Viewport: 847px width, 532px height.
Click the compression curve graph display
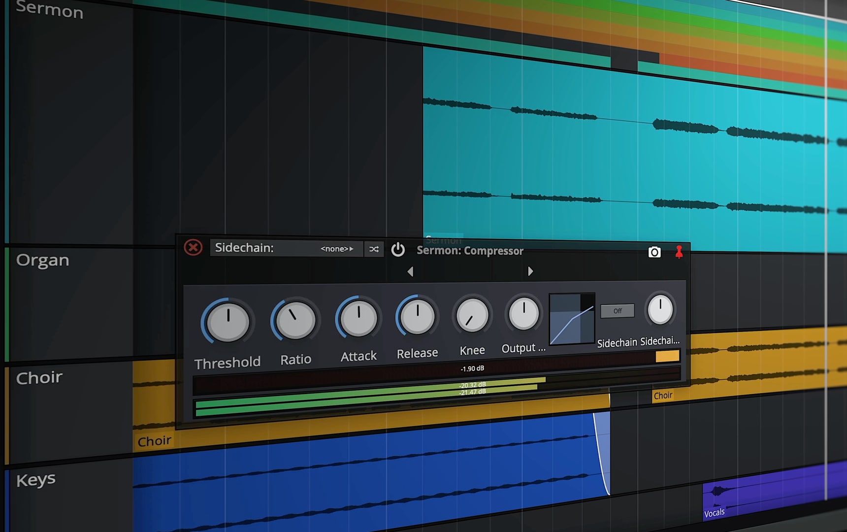(572, 318)
